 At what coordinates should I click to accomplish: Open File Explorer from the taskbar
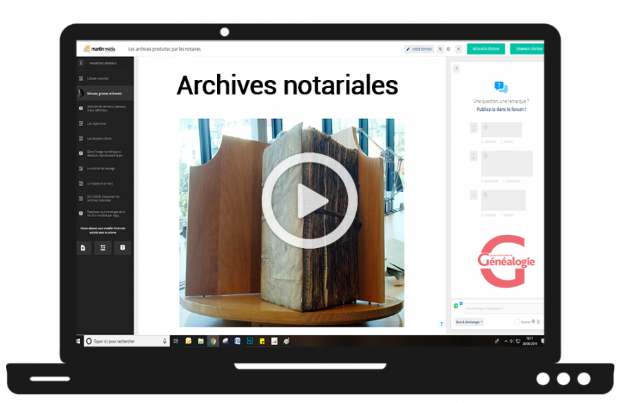pos(201,341)
